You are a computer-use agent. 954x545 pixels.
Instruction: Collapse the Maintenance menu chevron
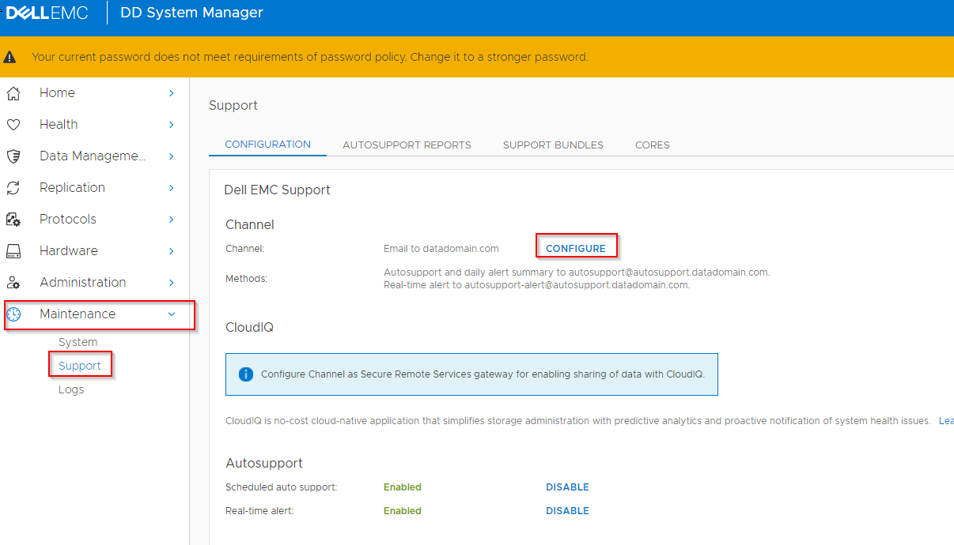coord(171,314)
